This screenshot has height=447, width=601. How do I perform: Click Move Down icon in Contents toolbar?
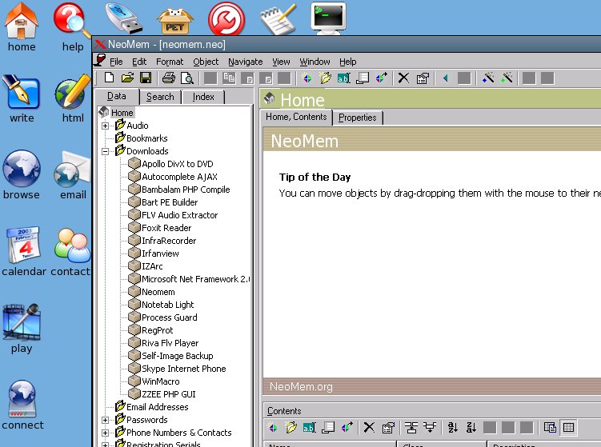tap(430, 428)
